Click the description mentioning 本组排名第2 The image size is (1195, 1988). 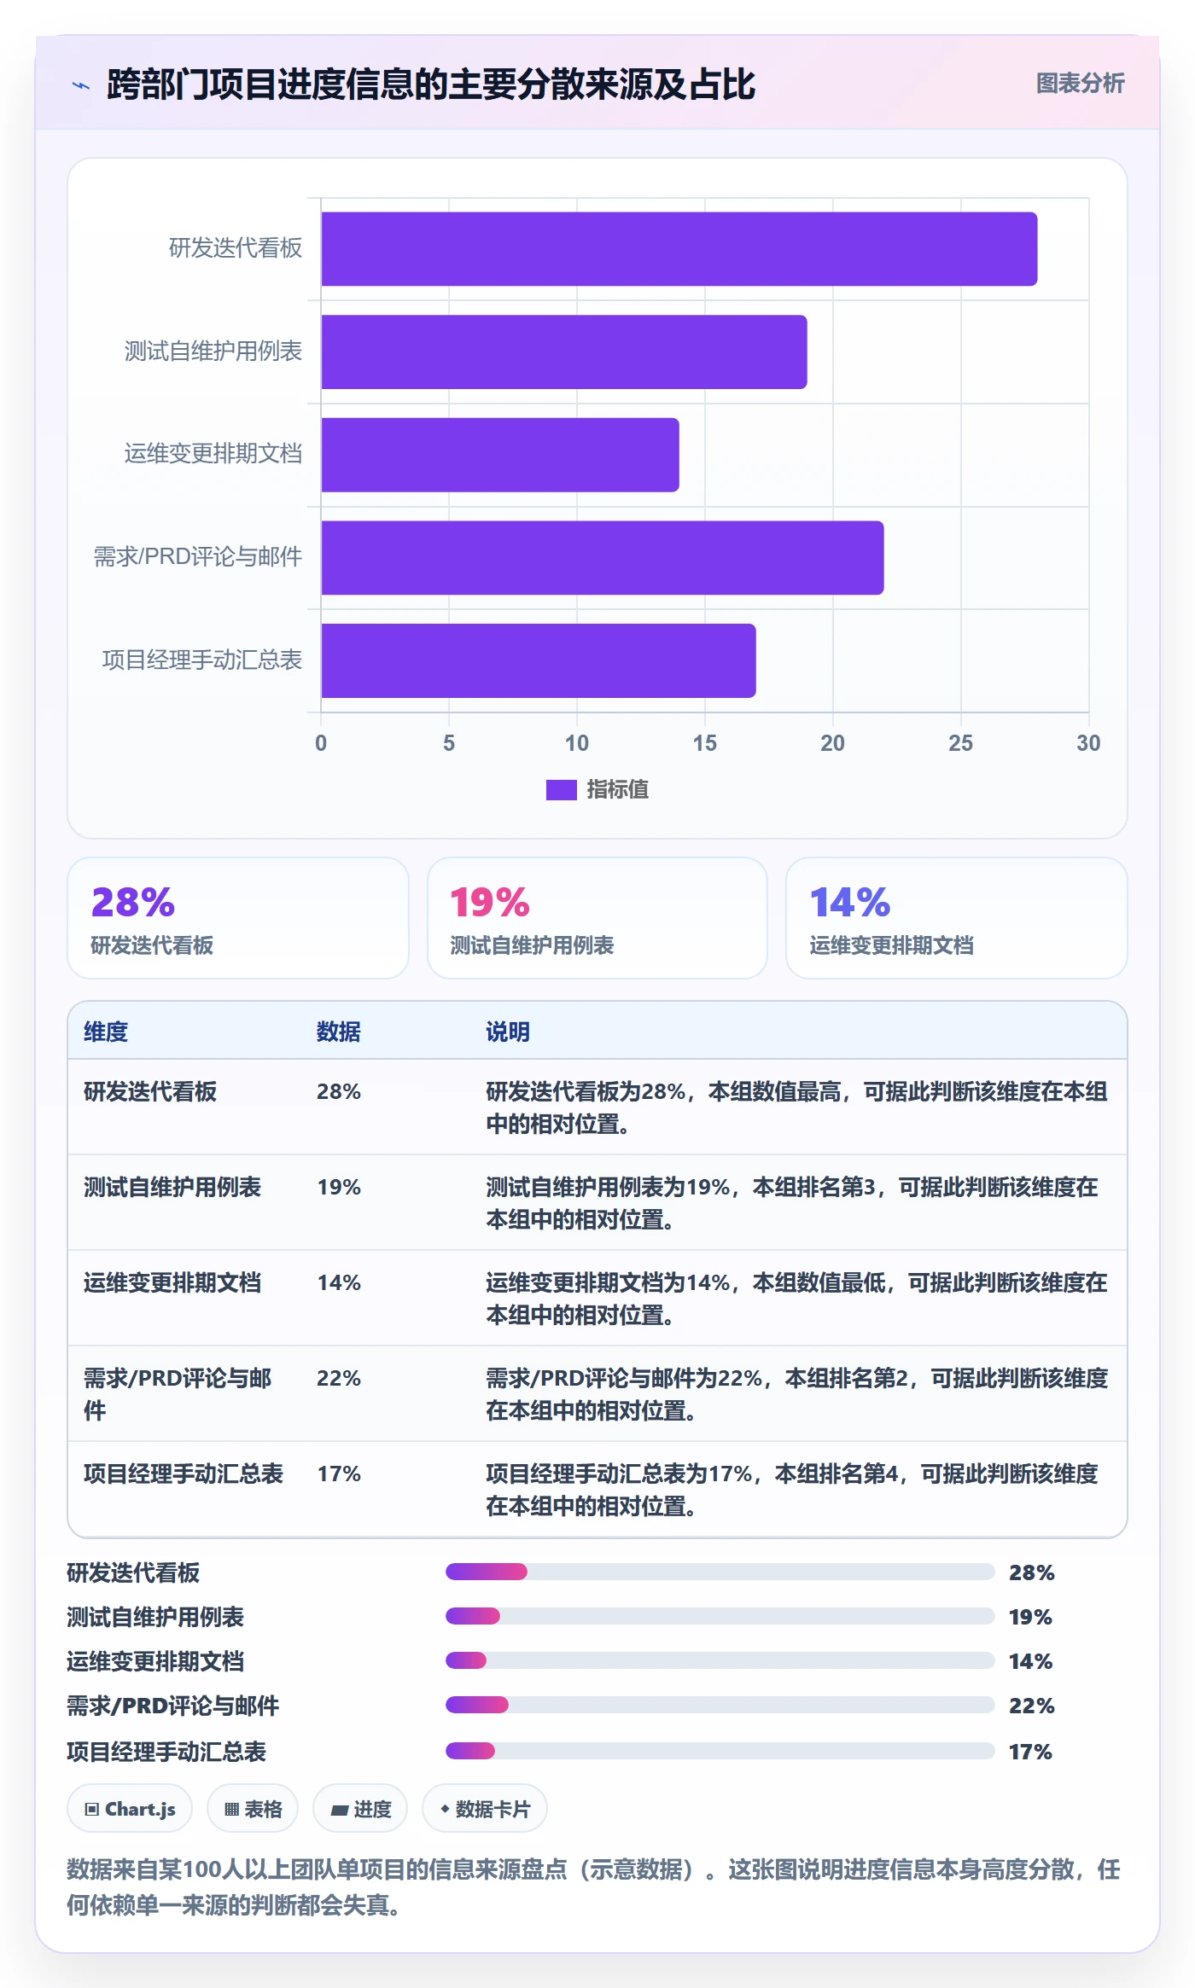point(797,1394)
